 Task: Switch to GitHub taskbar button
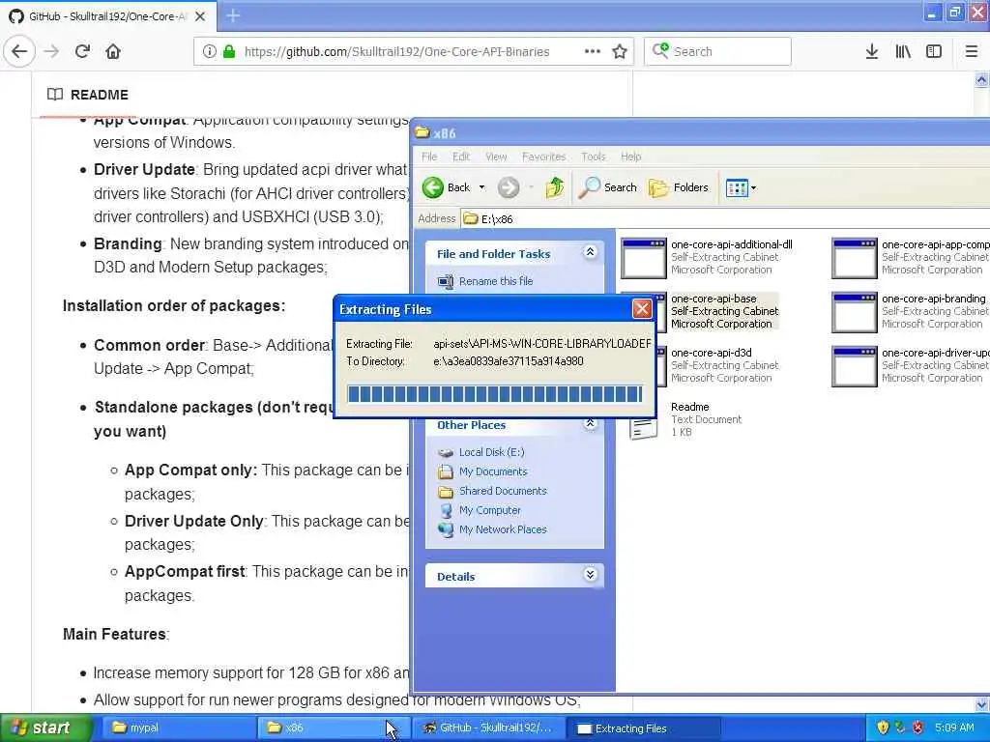click(488, 728)
